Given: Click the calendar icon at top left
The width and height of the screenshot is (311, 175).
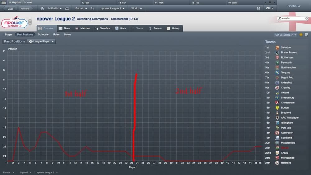Looking at the screenshot, I should click(3, 3).
